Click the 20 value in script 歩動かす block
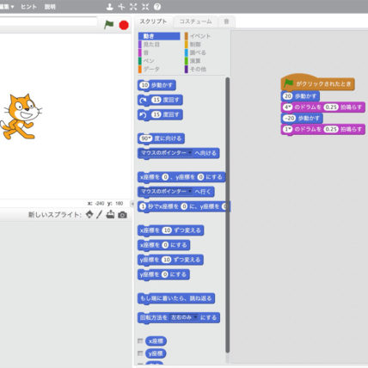 (x=288, y=96)
